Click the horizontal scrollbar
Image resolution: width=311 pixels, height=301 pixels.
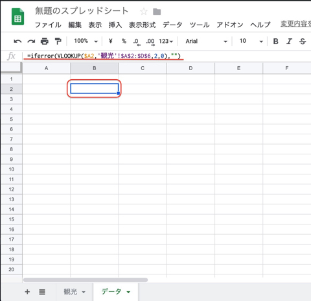pos(86,280)
